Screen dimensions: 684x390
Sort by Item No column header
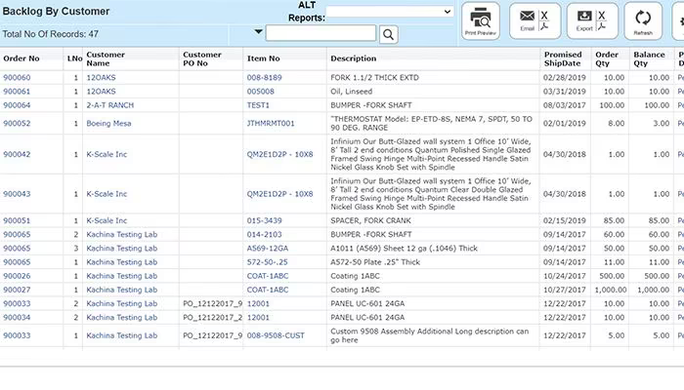click(x=264, y=58)
